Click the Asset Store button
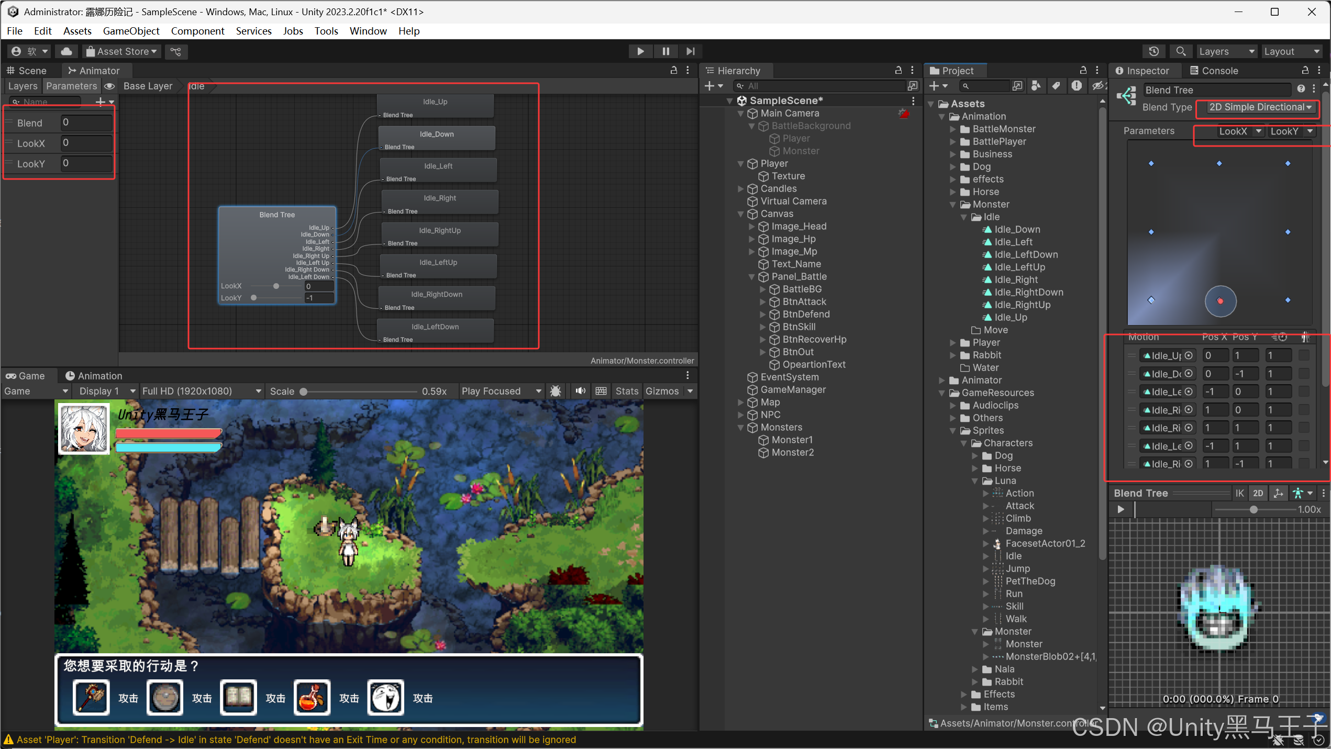 tap(121, 51)
